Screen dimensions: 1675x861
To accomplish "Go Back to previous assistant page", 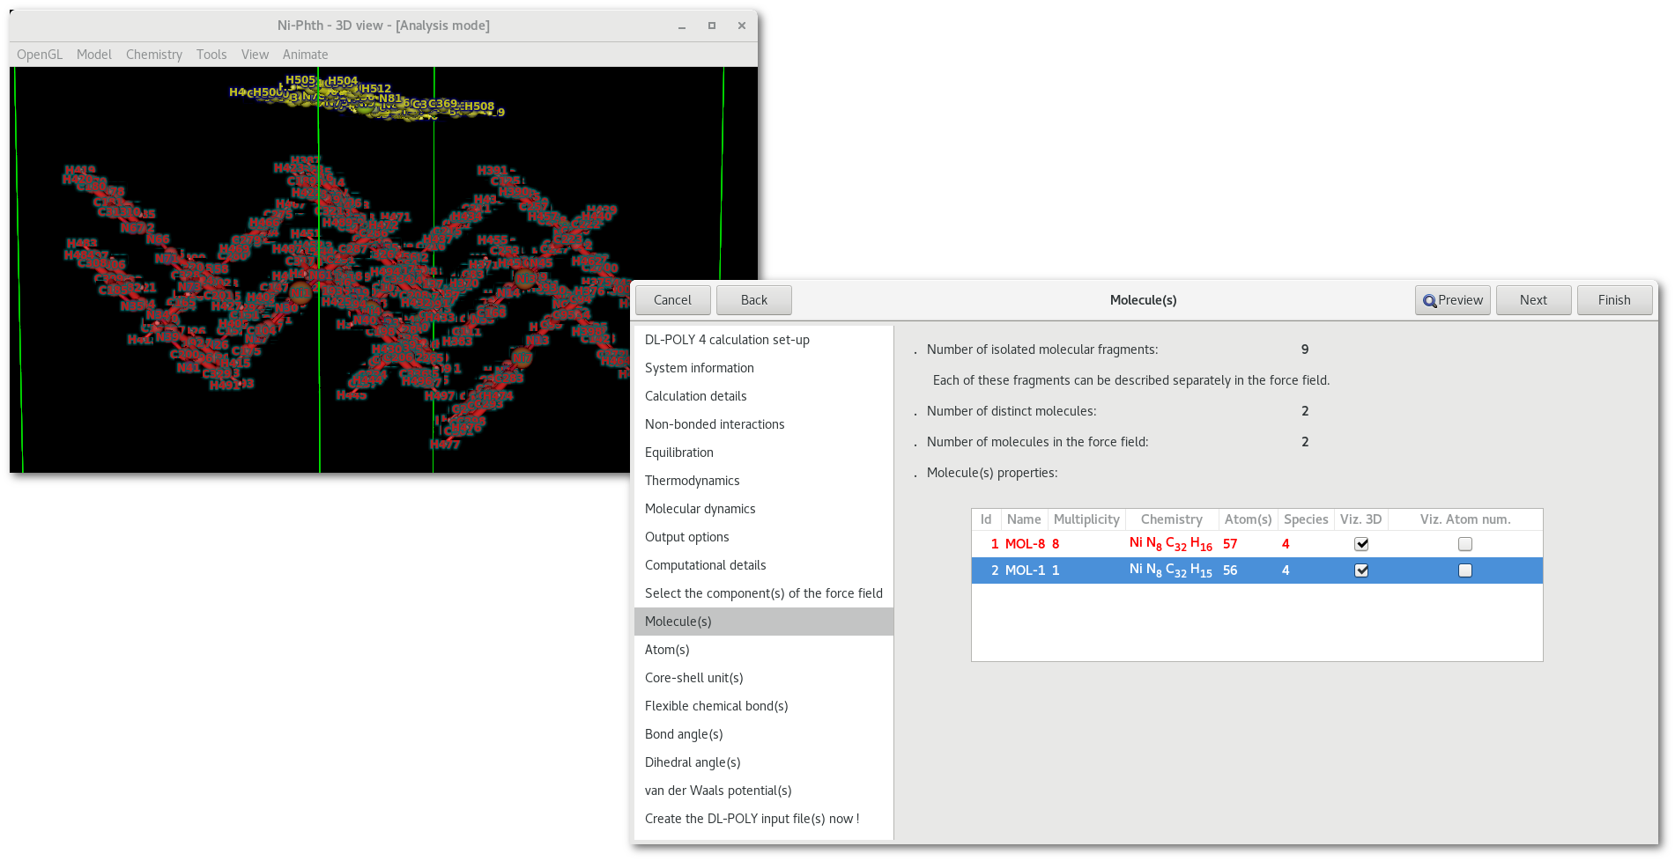I will pos(753,300).
